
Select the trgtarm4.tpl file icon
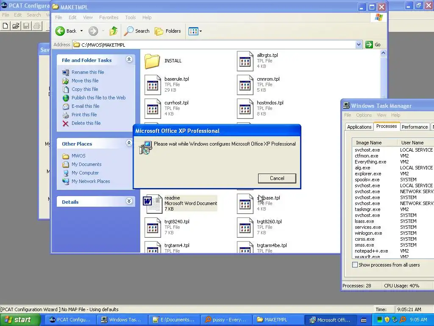[153, 247]
